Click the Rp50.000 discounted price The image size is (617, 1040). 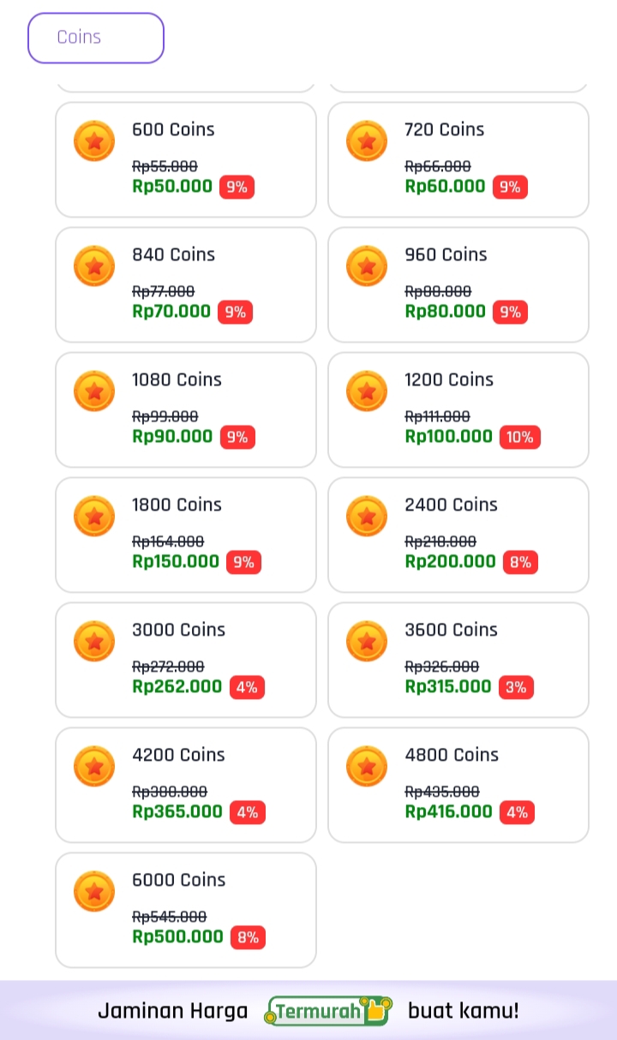[x=172, y=187]
